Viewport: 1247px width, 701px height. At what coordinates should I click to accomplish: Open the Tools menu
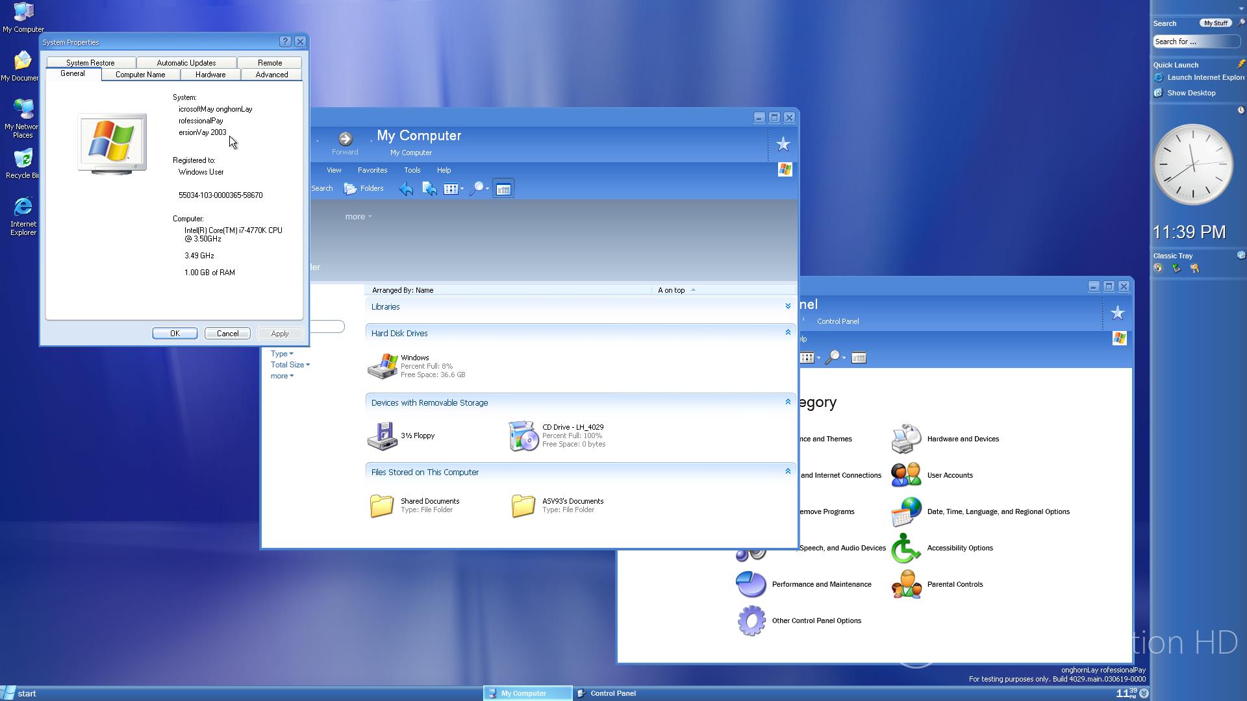(x=412, y=170)
